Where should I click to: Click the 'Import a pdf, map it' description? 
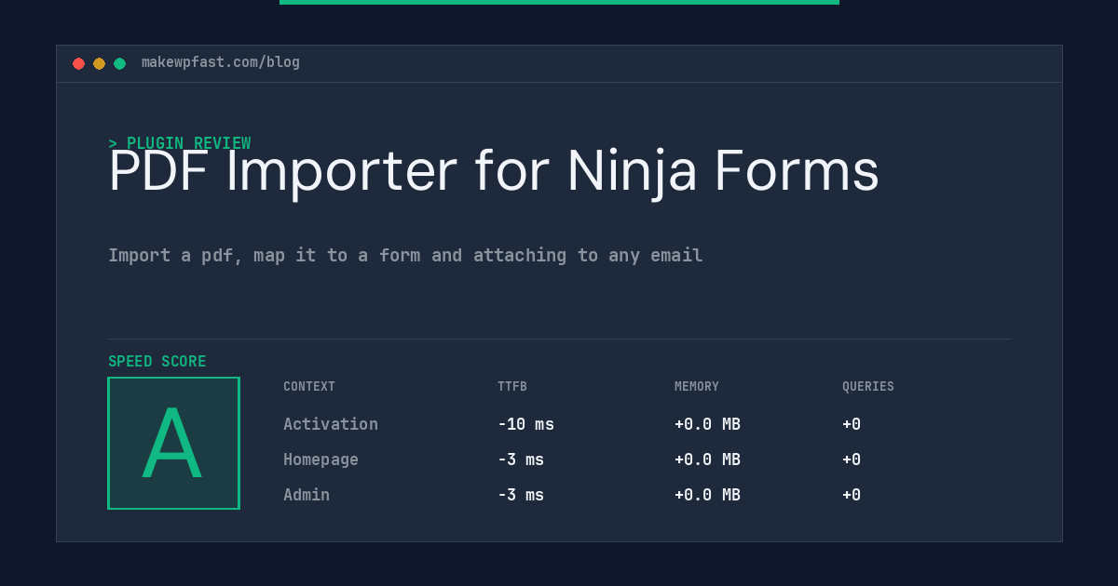405,255
